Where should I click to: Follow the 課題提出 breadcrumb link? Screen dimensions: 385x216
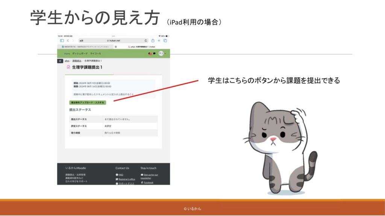coord(77,61)
